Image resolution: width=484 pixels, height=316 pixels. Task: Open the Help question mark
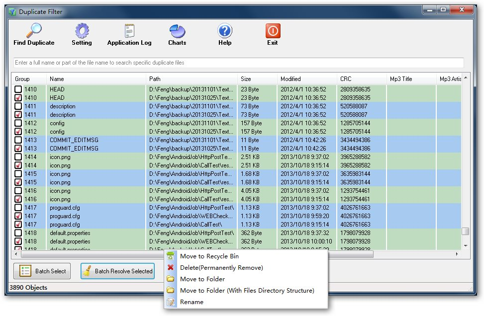225,34
